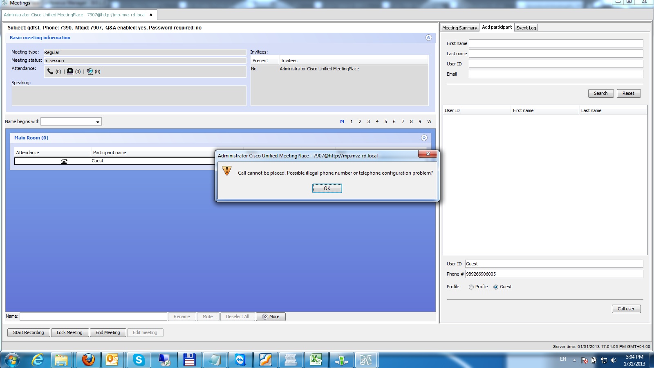This screenshot has height=368, width=654.
Task: Open TeamViewer from the taskbar
Action: pos(240,360)
